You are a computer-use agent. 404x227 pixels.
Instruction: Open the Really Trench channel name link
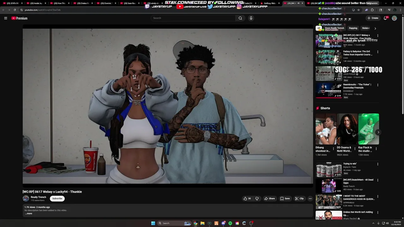39,197
